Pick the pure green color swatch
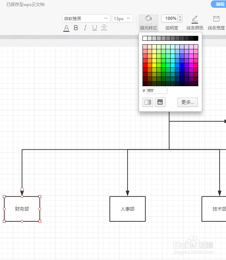226x260 pixels. point(163,65)
